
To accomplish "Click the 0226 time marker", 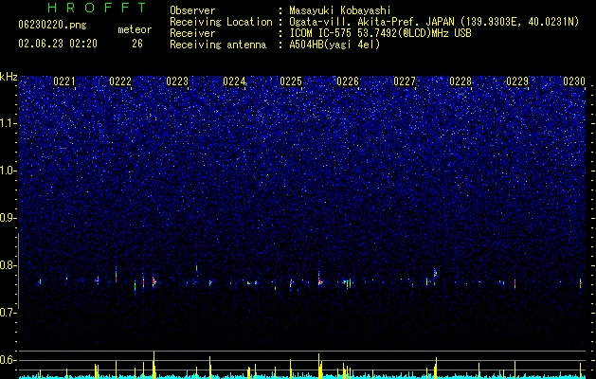I will click(x=348, y=81).
